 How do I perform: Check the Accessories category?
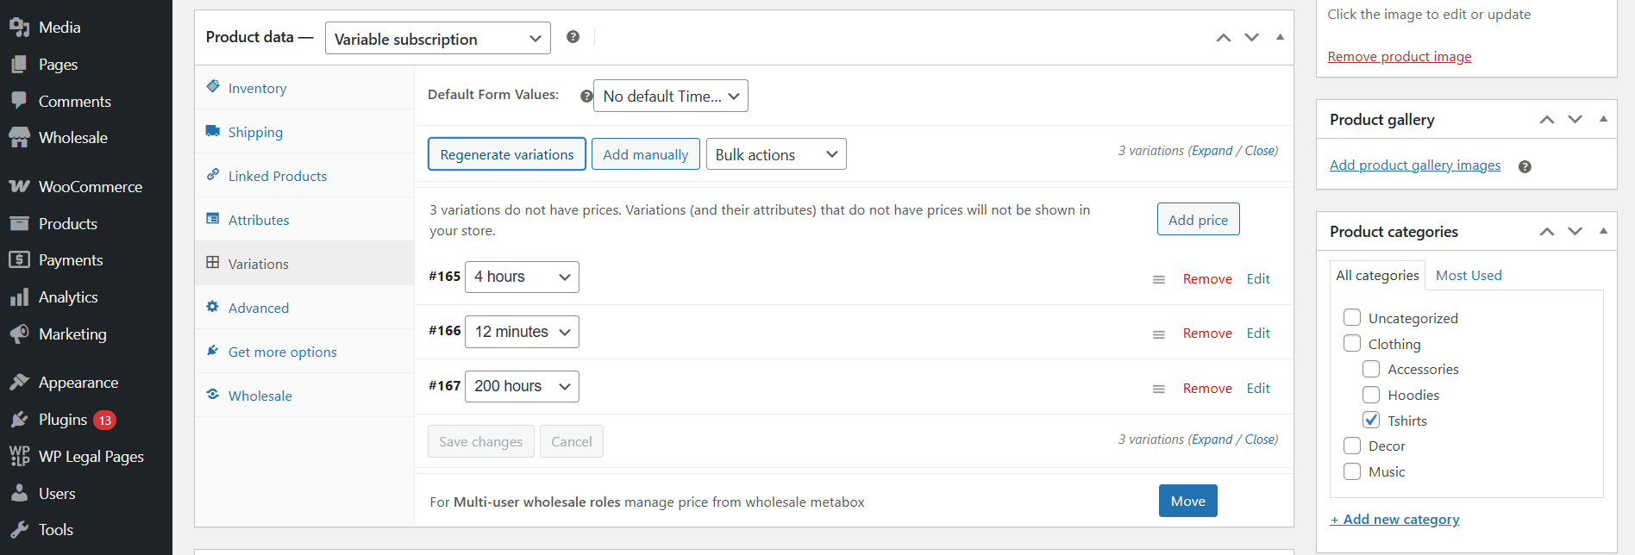[x=1371, y=369]
